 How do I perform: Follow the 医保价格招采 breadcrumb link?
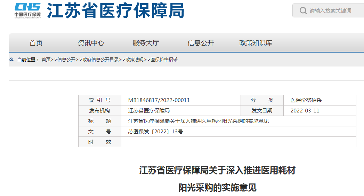[164, 60]
